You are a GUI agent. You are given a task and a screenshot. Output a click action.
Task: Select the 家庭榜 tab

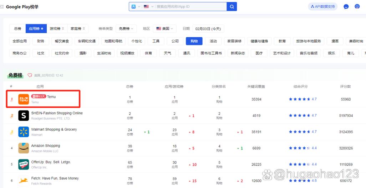(x=78, y=29)
